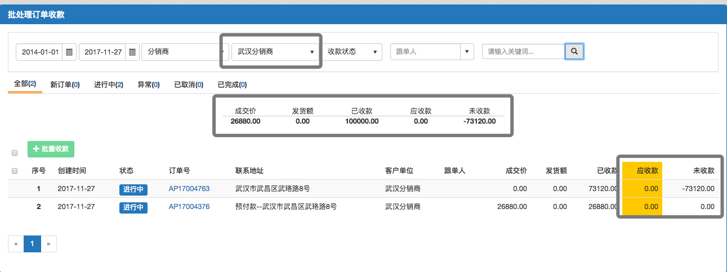Open calendar icon beside start date 2014-01-01

pos(69,52)
